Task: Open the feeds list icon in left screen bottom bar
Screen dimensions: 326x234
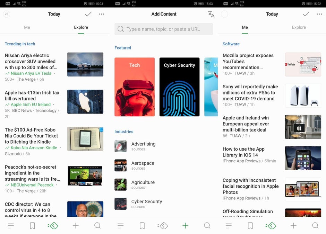Action: click(x=11, y=225)
